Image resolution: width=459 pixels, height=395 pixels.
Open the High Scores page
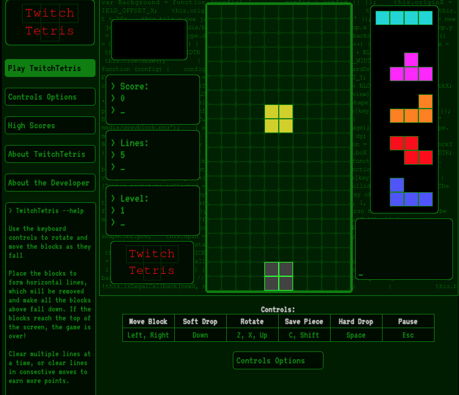click(x=50, y=125)
